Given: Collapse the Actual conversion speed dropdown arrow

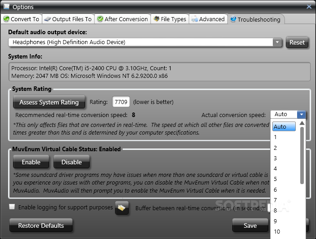Looking at the screenshot, I should [302, 114].
